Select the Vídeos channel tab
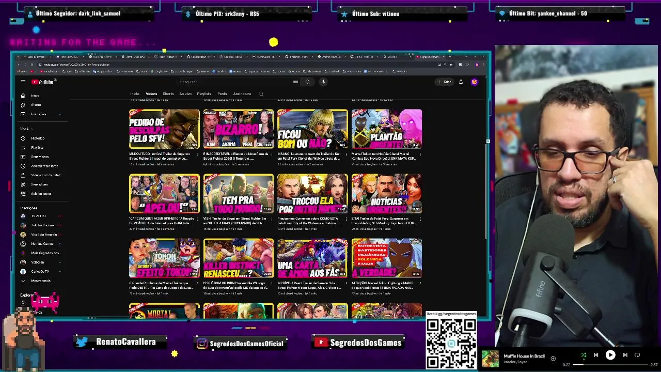 click(151, 94)
